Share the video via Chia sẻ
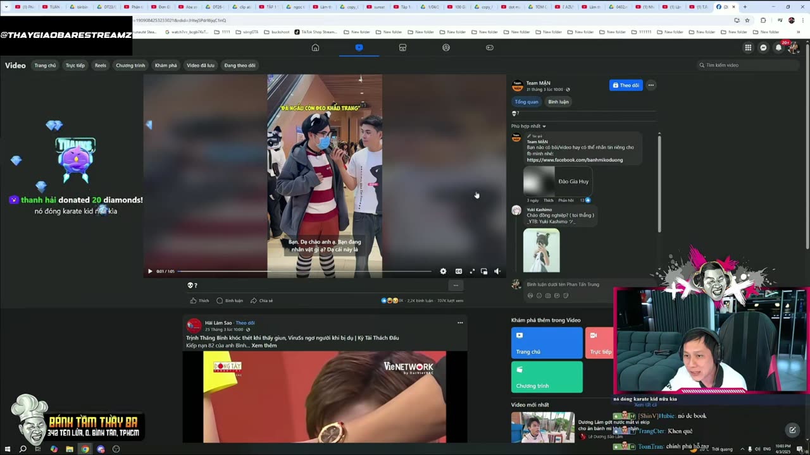Image resolution: width=810 pixels, height=455 pixels. coord(261,301)
